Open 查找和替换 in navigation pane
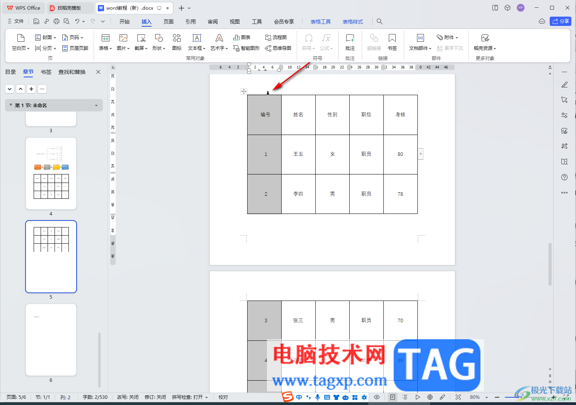 point(72,72)
